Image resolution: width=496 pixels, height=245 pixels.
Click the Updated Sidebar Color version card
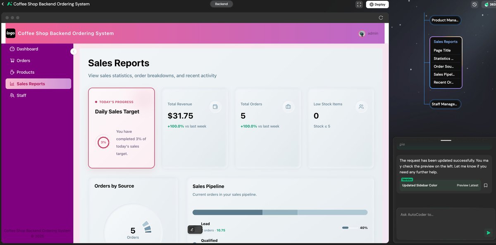[440, 185]
